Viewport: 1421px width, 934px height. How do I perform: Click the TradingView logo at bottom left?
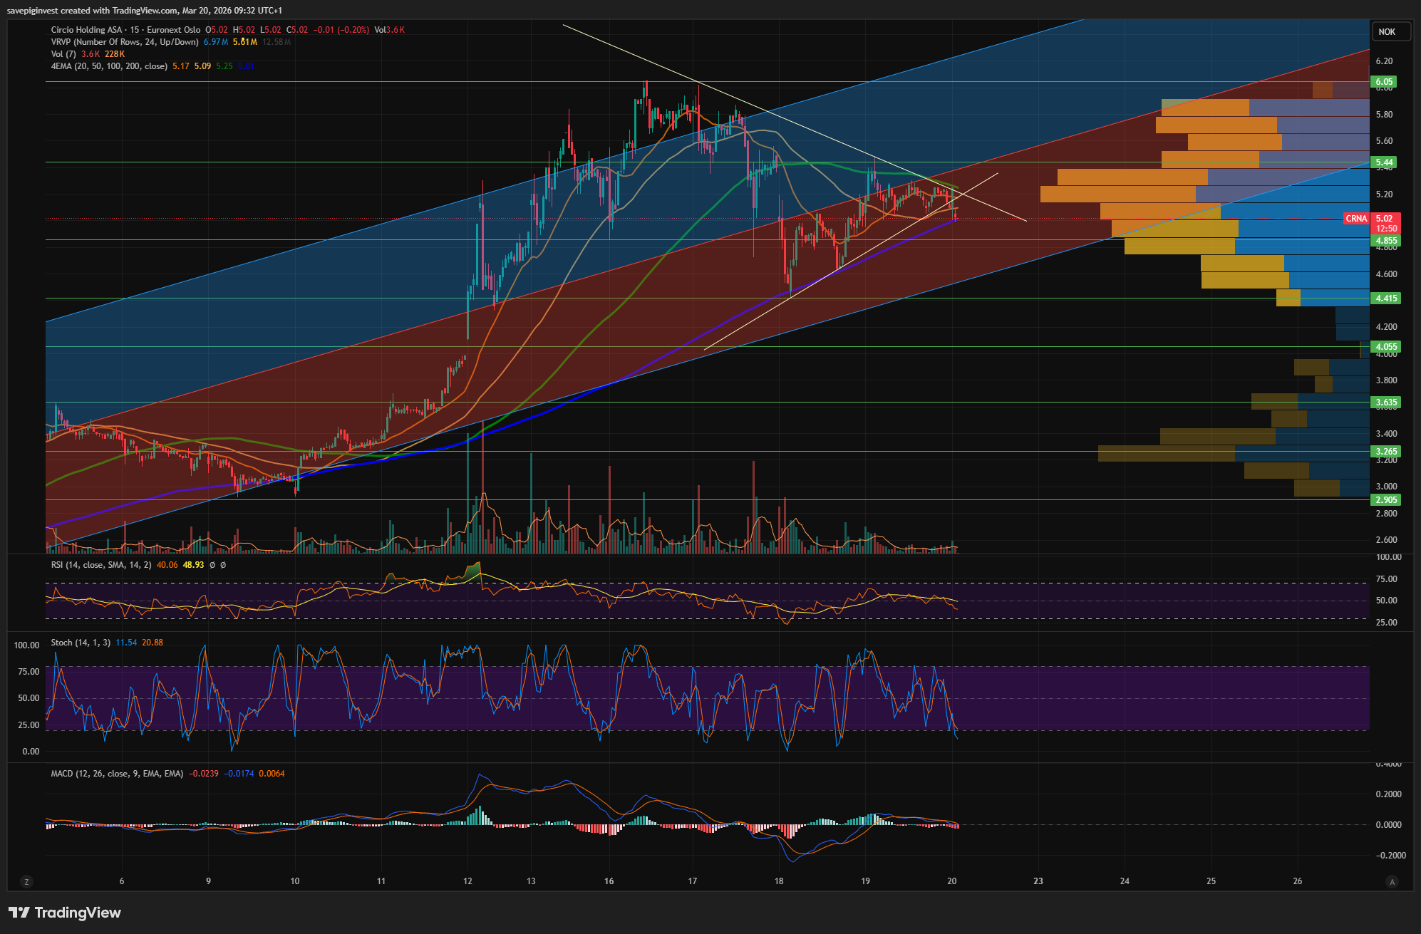pos(65,913)
